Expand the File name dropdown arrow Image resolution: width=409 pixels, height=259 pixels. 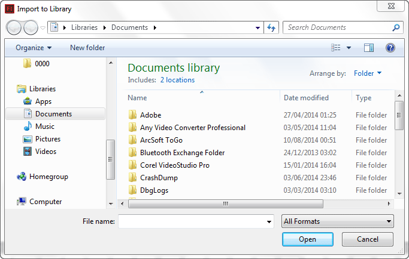pyautogui.click(x=269, y=222)
